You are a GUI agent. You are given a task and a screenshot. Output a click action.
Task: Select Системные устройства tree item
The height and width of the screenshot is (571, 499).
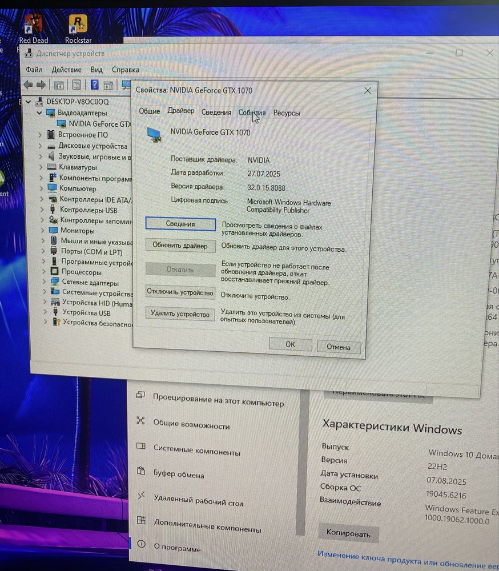(97, 292)
